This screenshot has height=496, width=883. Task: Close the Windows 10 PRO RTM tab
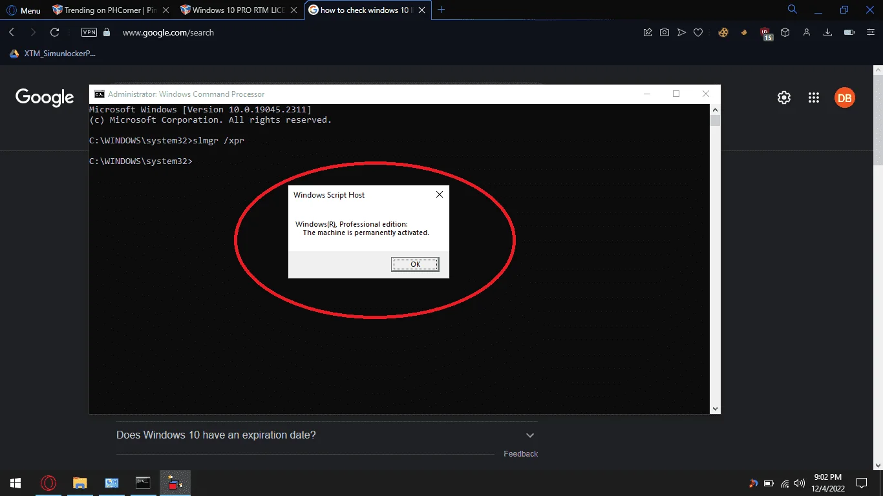click(x=293, y=10)
